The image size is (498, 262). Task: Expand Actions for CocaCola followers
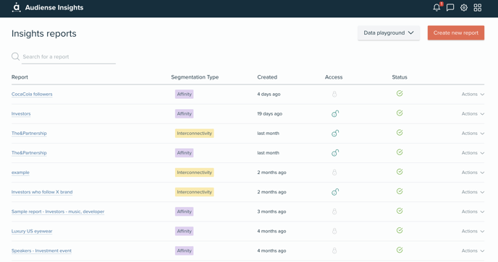pos(473,94)
